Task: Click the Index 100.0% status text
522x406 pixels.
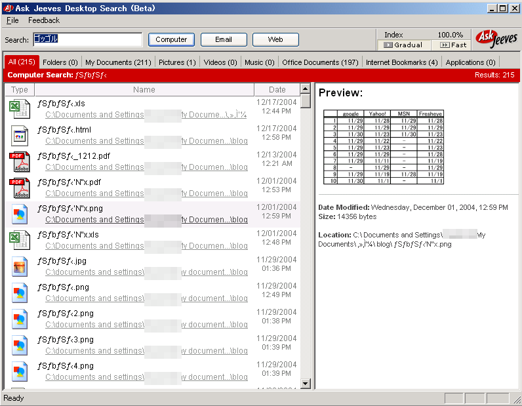Action: tap(424, 35)
